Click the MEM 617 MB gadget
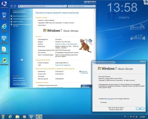 point(138,37)
